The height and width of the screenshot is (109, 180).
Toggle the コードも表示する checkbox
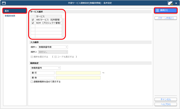click(x=56, y=57)
